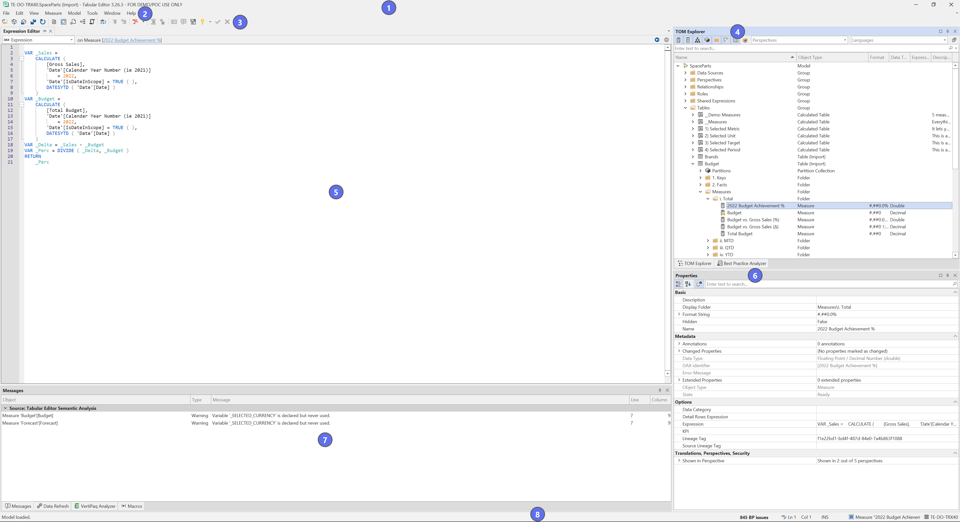Viewport: 960px width, 522px height.
Task: Pin the Messages panel
Action: pyautogui.click(x=660, y=390)
